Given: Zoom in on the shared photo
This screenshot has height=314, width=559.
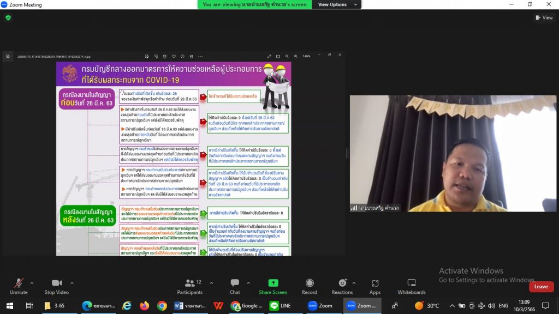Looking at the screenshot, I should tap(295, 56).
